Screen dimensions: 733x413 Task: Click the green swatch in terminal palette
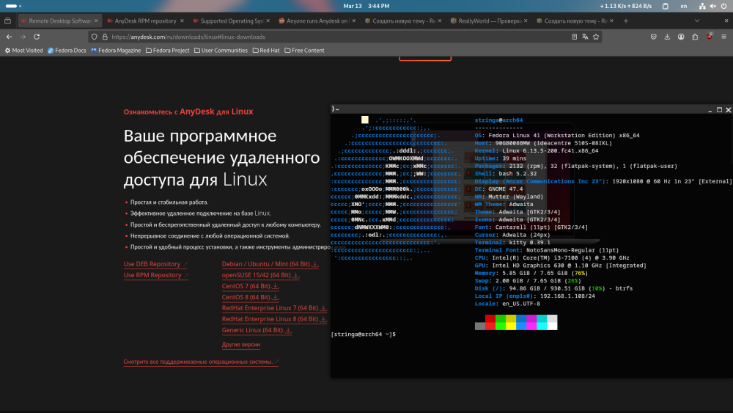(500, 322)
